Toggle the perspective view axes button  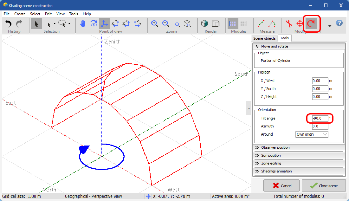click(105, 24)
